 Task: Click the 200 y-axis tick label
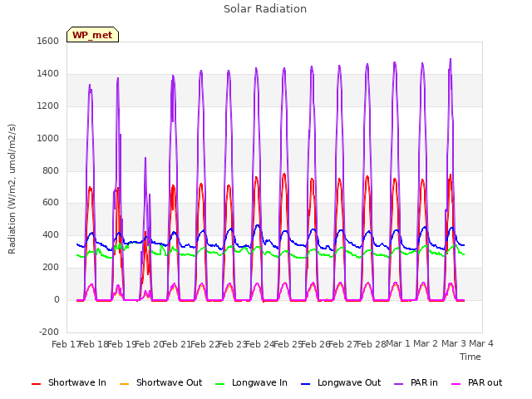tap(51, 268)
